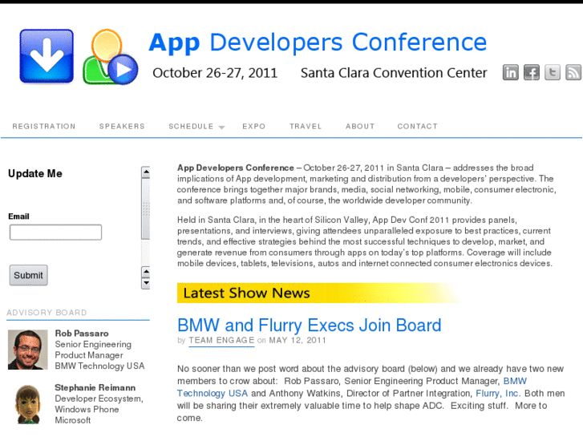Click the Latest Show News banner
Screen dimensions: 583x437
(x=320, y=293)
